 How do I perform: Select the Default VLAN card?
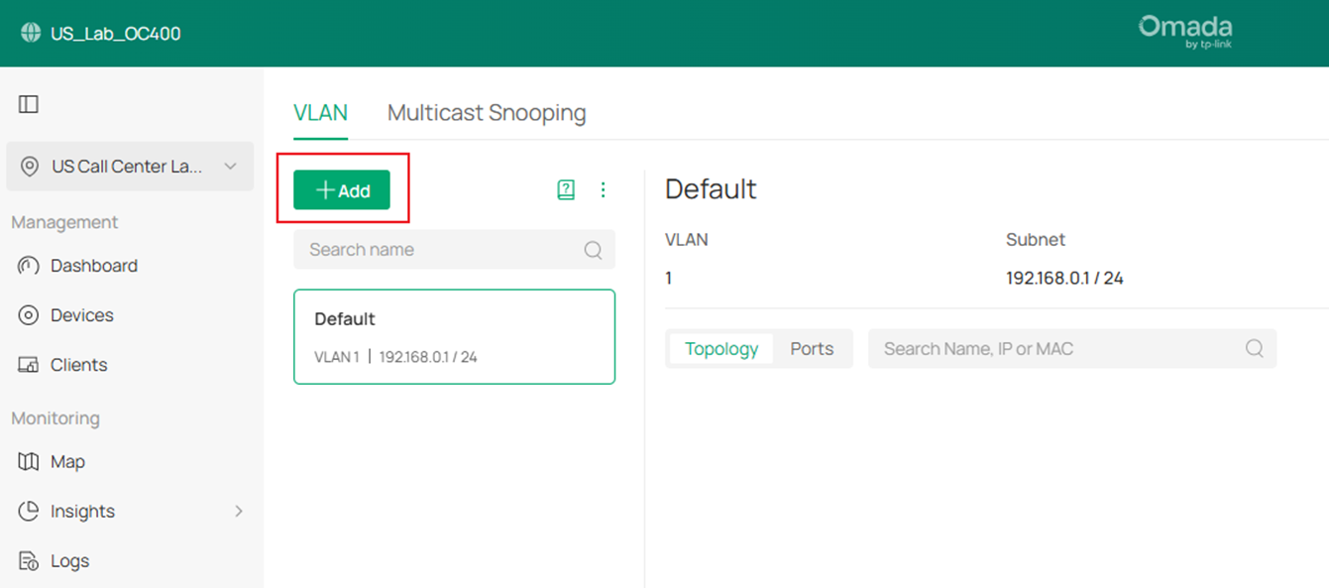pyautogui.click(x=454, y=336)
